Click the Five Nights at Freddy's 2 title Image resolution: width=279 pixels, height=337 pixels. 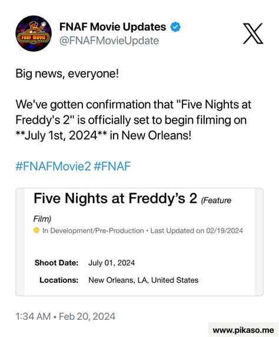(115, 198)
